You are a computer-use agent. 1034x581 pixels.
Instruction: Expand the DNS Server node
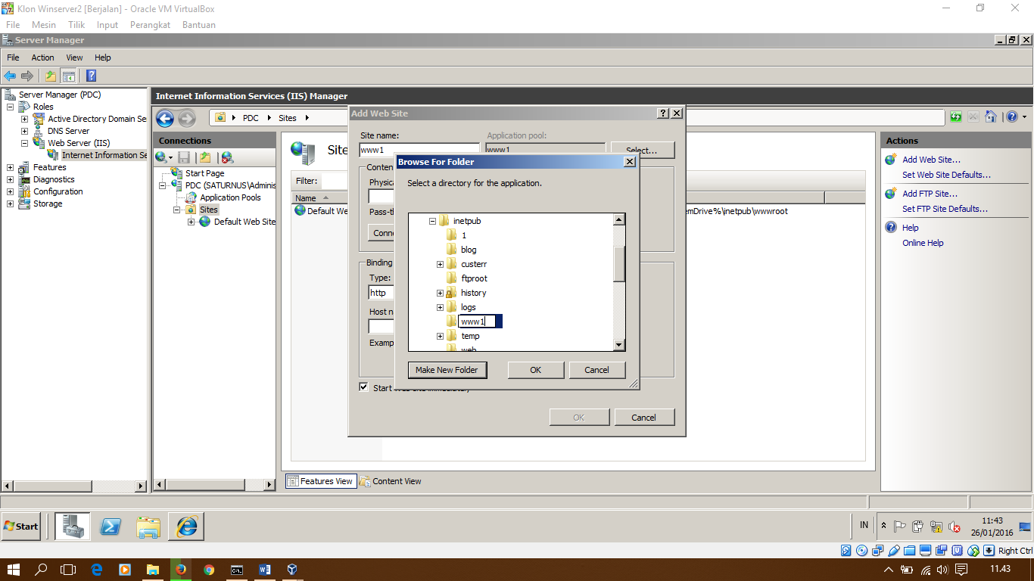click(24, 131)
